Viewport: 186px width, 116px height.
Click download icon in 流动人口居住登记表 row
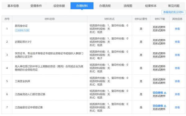point(165,93)
